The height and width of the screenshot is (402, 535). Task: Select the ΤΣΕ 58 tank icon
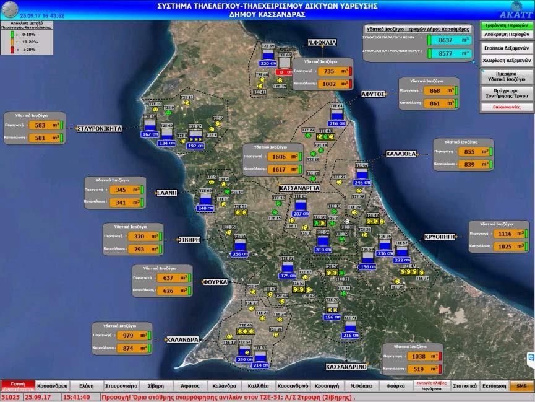point(367,258)
